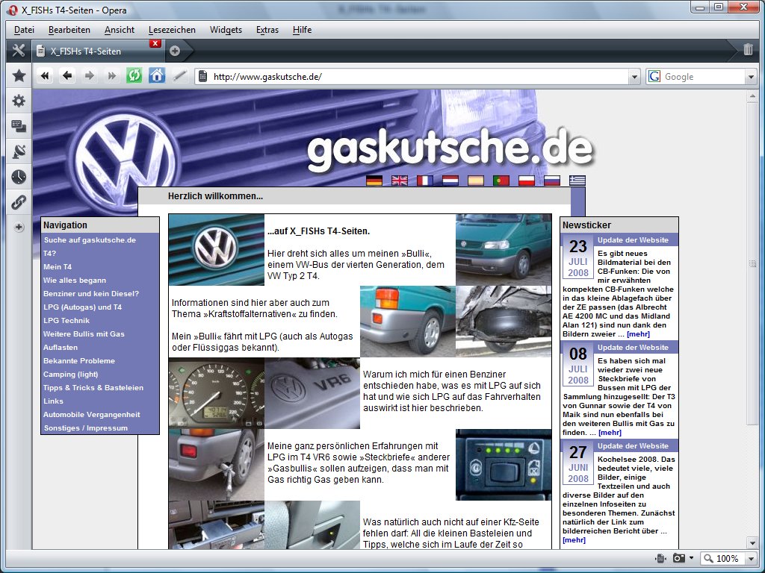Click the page scrollbar down arrow
Viewport: 765px width, 573px height.
752,542
